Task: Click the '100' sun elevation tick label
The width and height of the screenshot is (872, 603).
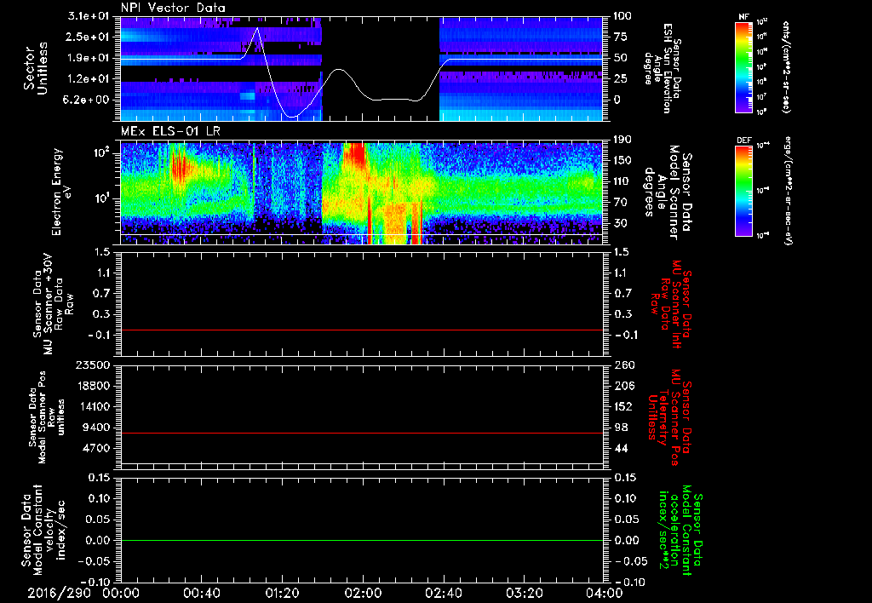Action: [622, 16]
